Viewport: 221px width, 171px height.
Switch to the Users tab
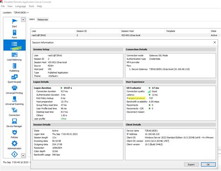pos(32,19)
